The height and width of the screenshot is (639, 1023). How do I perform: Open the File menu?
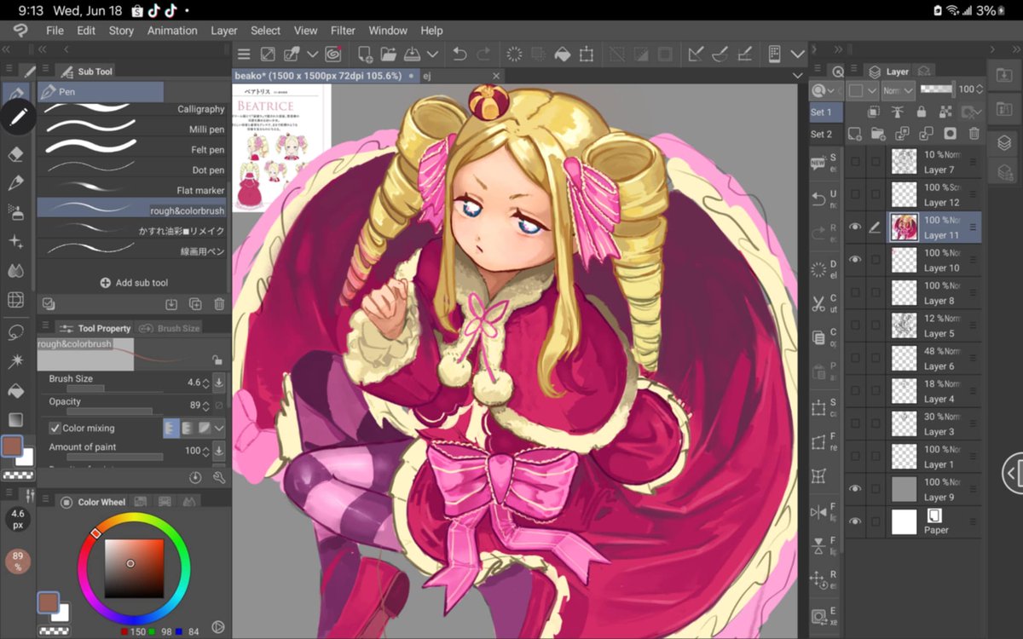click(55, 30)
